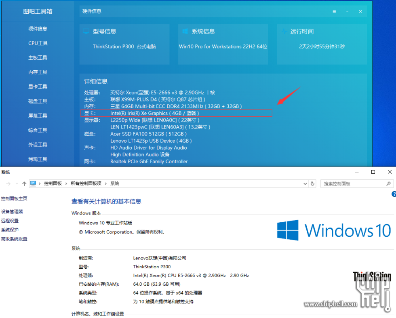
Task: Select 烤鸡工具 in the sidebar
Action: pyautogui.click(x=38, y=159)
